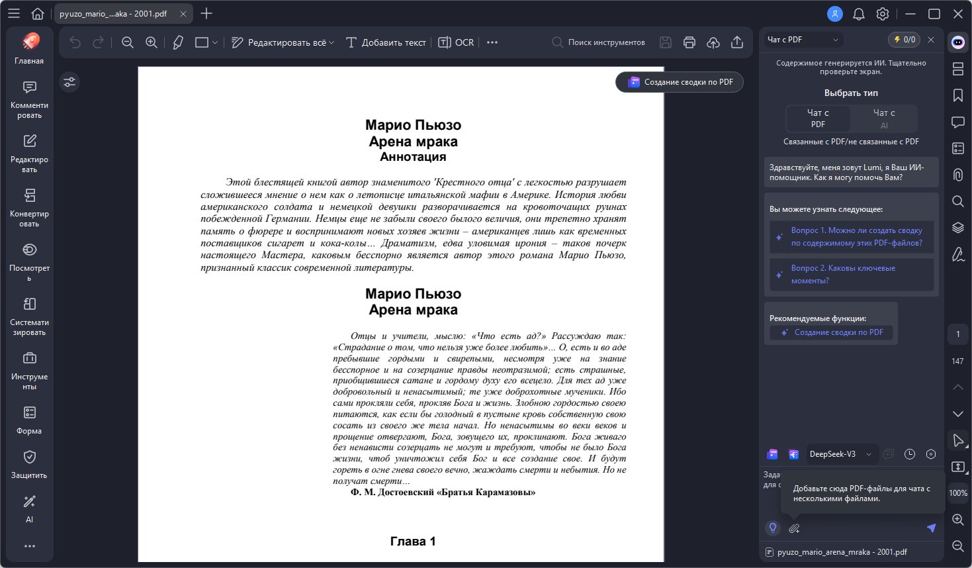Attach PDF files to chat
This screenshot has height=568, width=972.
(794, 528)
